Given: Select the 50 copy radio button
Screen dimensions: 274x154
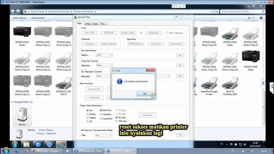Looking at the screenshot, I should [x=116, y=118].
